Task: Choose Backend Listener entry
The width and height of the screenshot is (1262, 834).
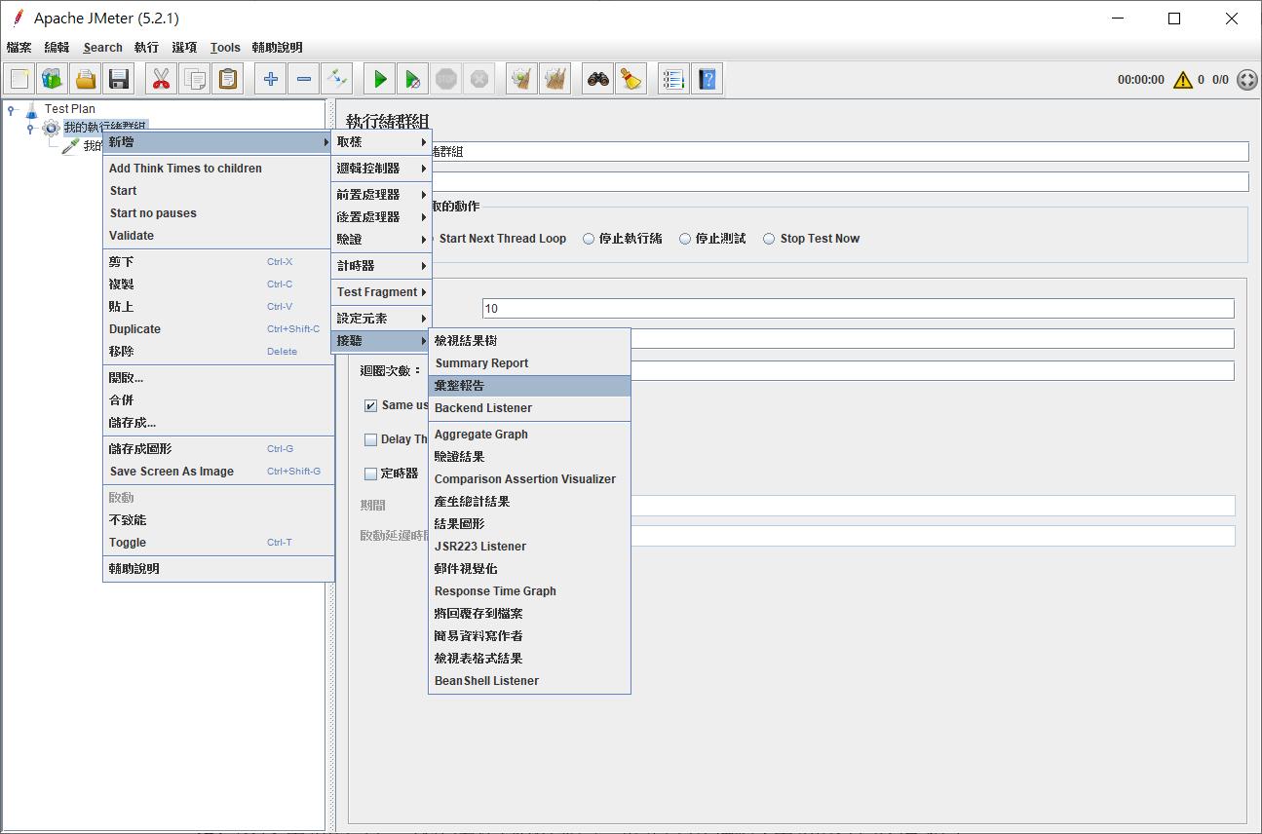Action: (529, 408)
